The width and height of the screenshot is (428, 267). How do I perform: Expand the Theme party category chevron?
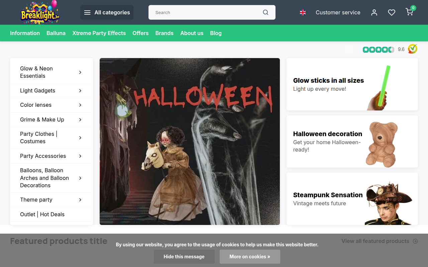click(80, 200)
